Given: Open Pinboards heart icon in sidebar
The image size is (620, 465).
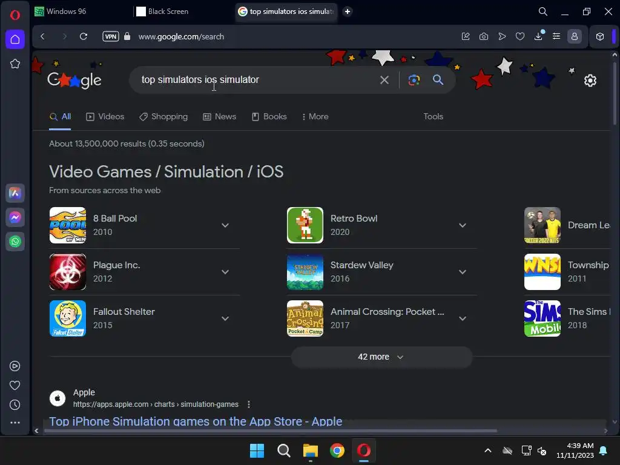Looking at the screenshot, I should (x=15, y=386).
